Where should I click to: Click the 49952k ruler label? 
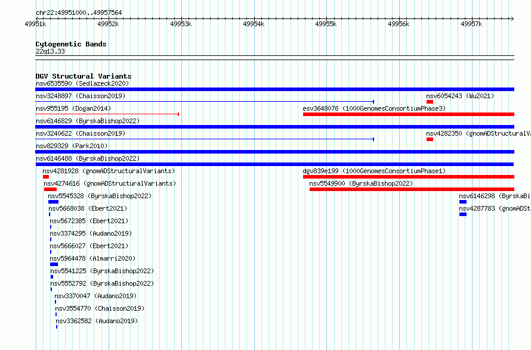pos(108,24)
